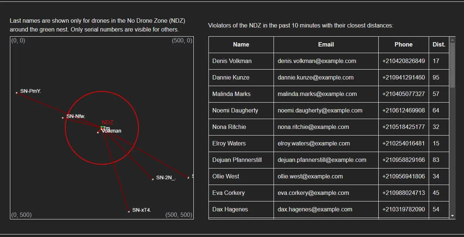Click the Dist. column header
The height and width of the screenshot is (237, 464).
(439, 44)
